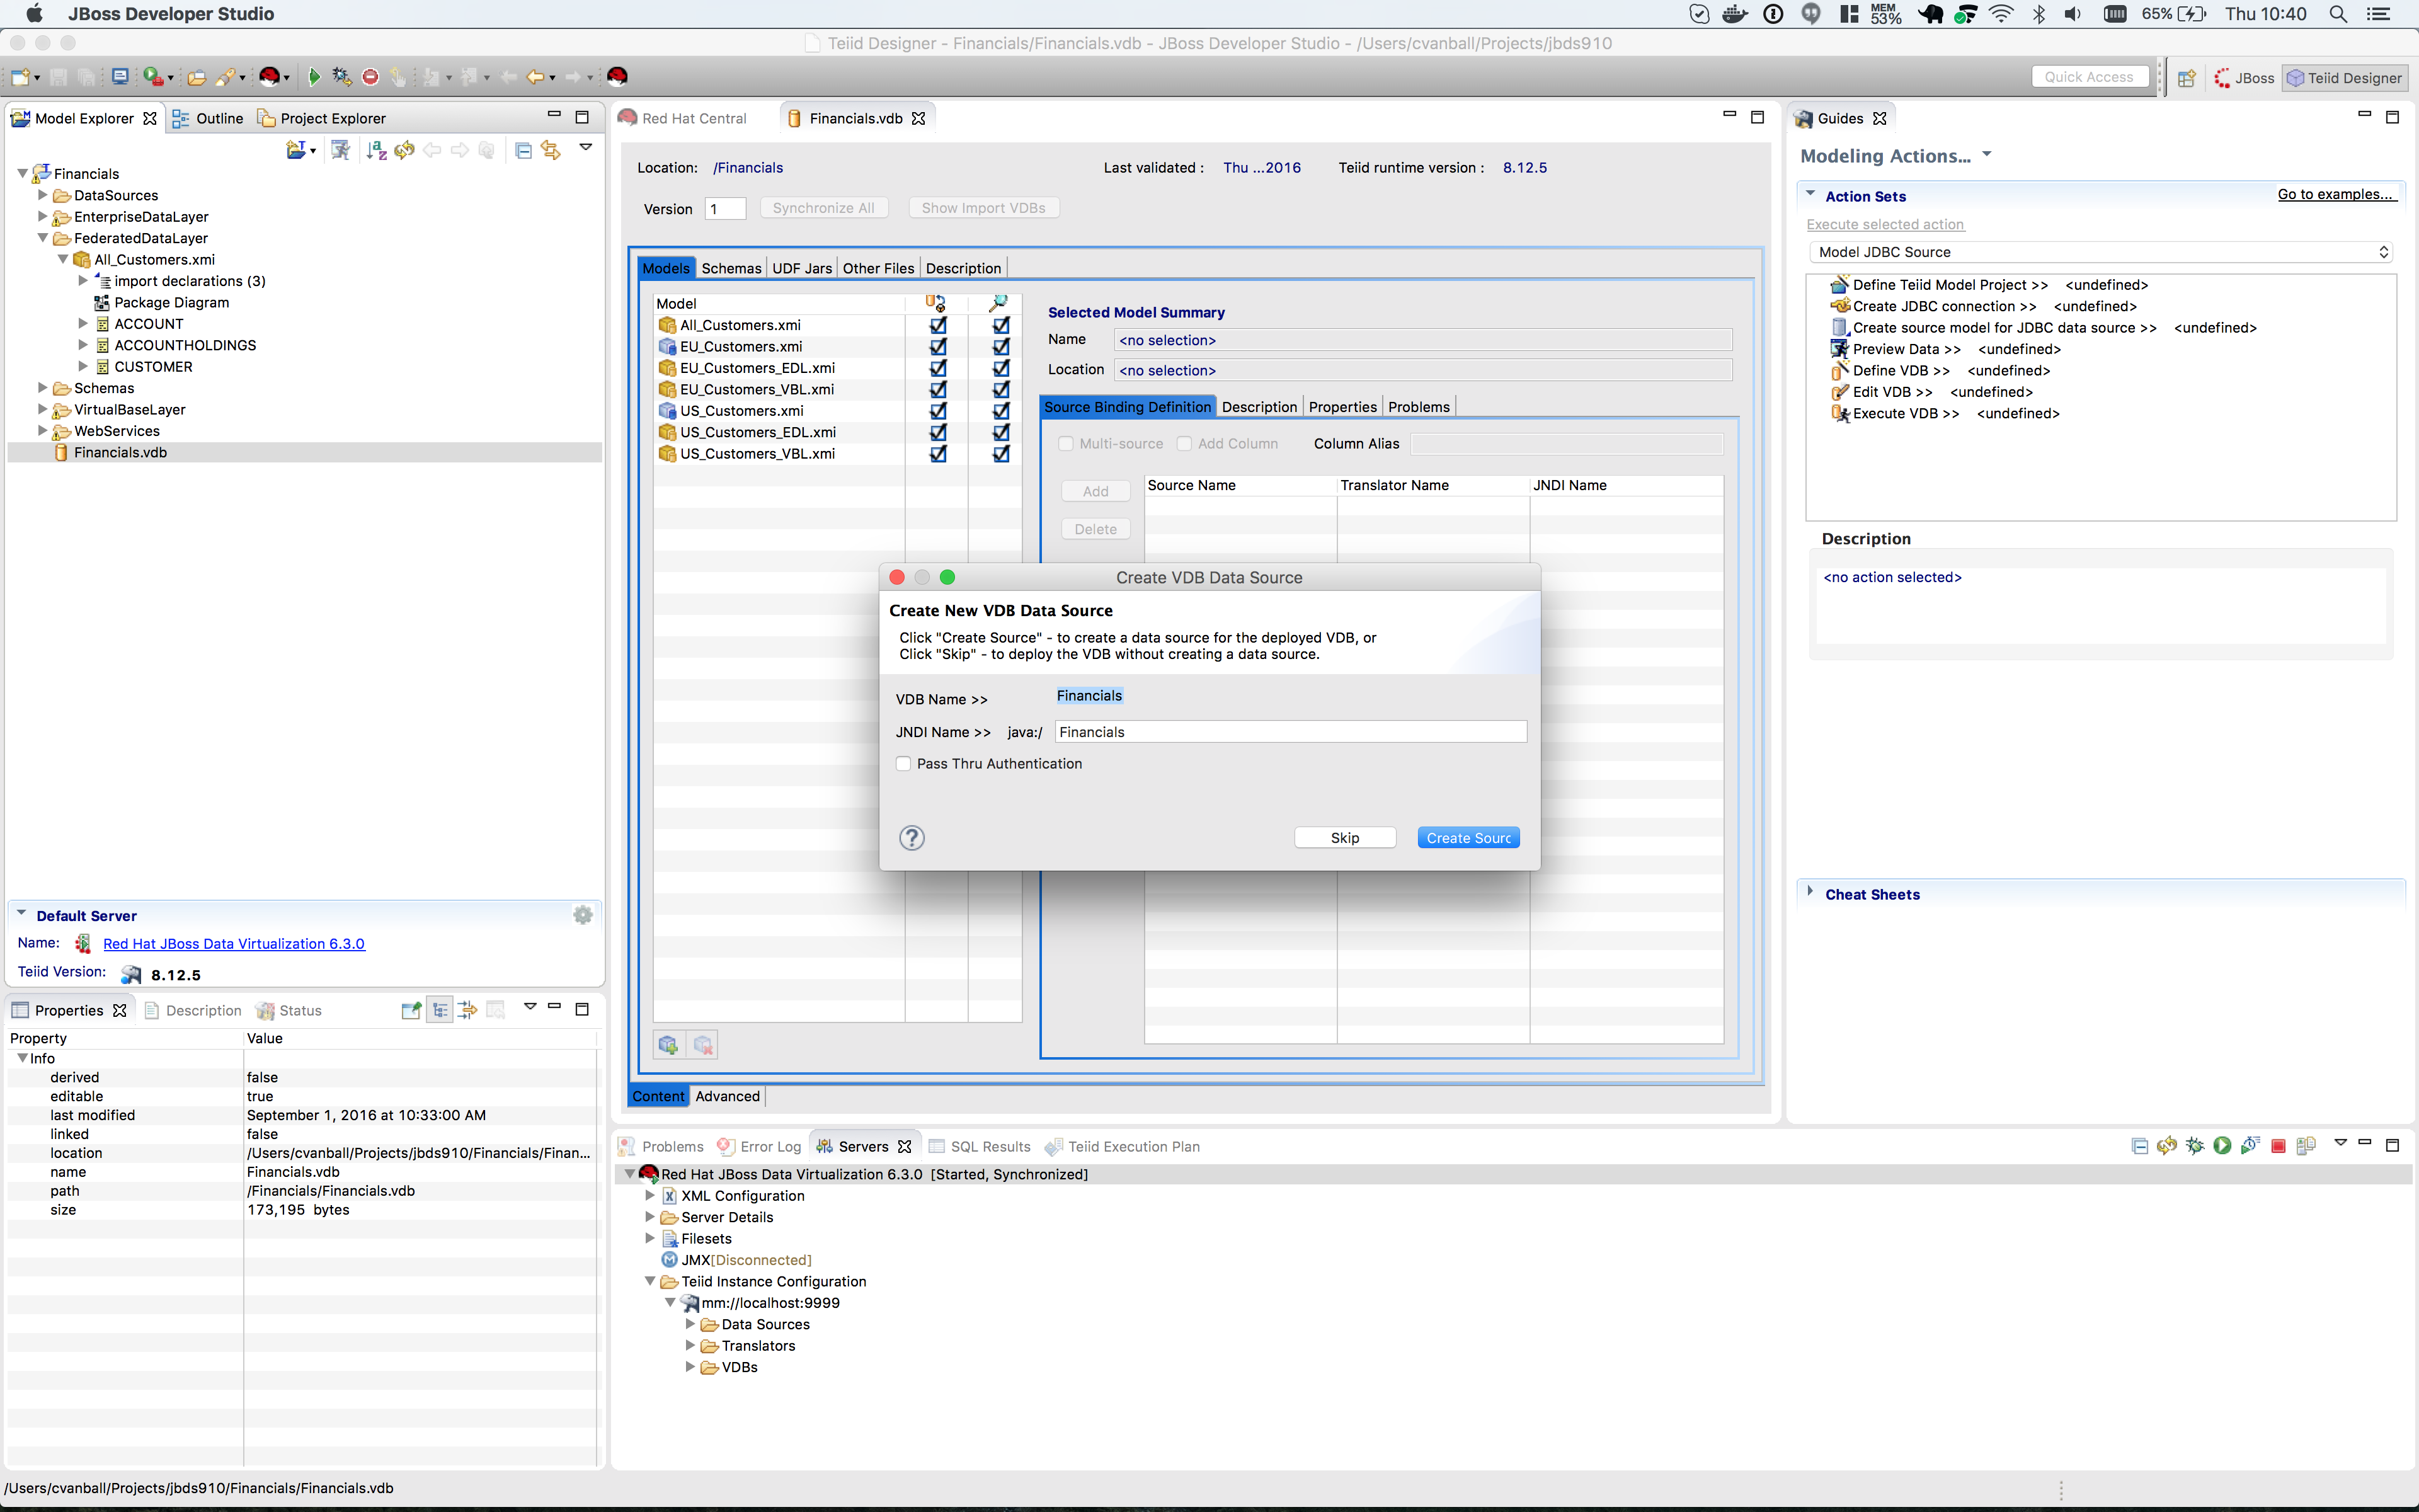Select Preview Data in the Action Sets list
This screenshot has width=2419, height=1512.
1905,348
